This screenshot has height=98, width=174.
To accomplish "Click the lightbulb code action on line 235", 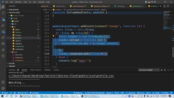I will click(53, 36).
